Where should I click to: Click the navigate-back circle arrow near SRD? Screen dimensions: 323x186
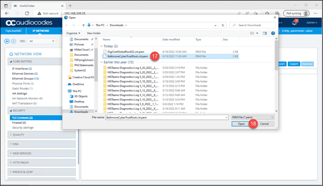pyautogui.click(x=7, y=41)
